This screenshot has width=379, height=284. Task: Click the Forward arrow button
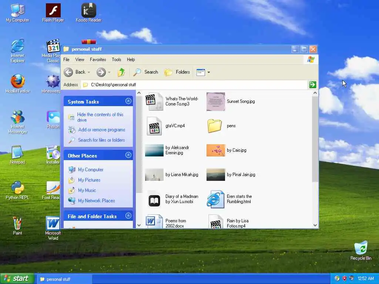coord(101,72)
